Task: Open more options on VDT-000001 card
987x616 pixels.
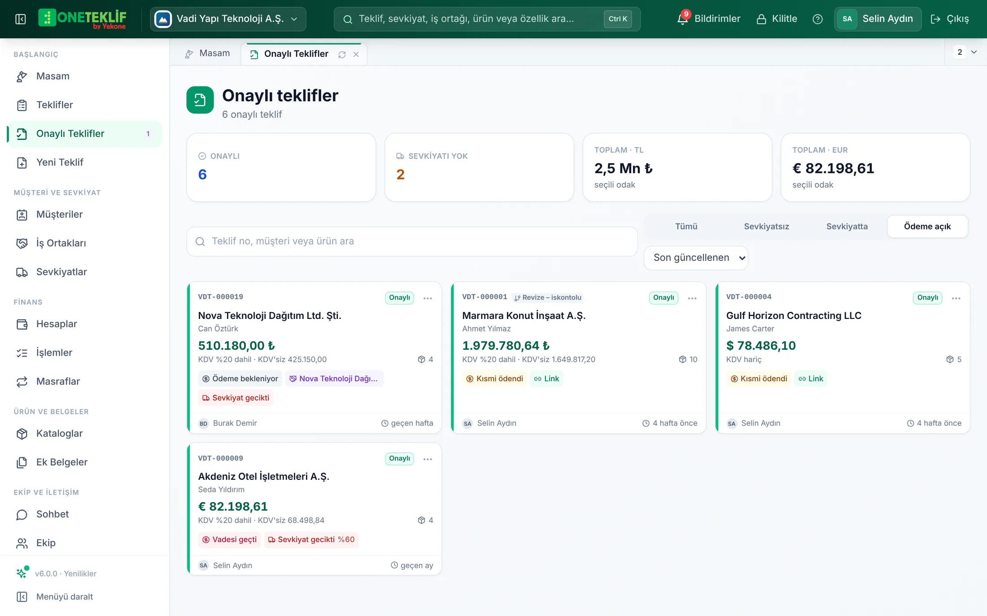Action: tap(692, 298)
